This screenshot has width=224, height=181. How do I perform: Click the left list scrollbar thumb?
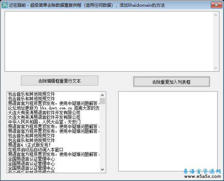coord(103,101)
